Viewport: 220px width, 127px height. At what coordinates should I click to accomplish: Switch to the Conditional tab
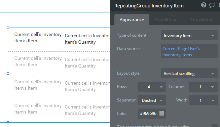(x=167, y=19)
